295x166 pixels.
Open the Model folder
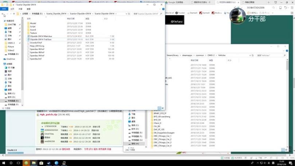(33, 23)
